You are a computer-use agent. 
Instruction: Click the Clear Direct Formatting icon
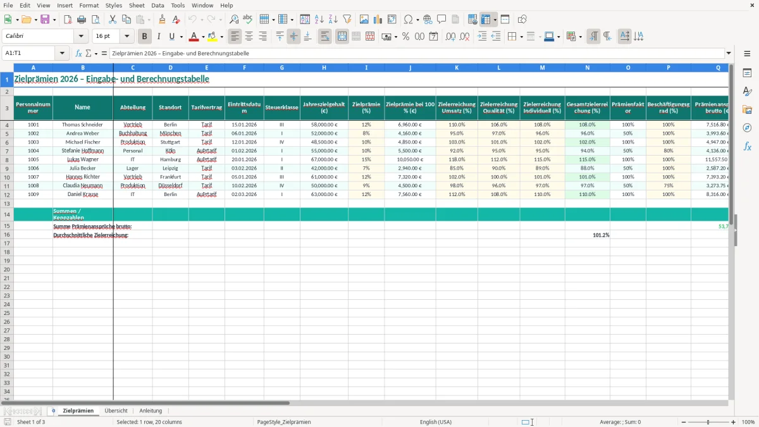[176, 20]
